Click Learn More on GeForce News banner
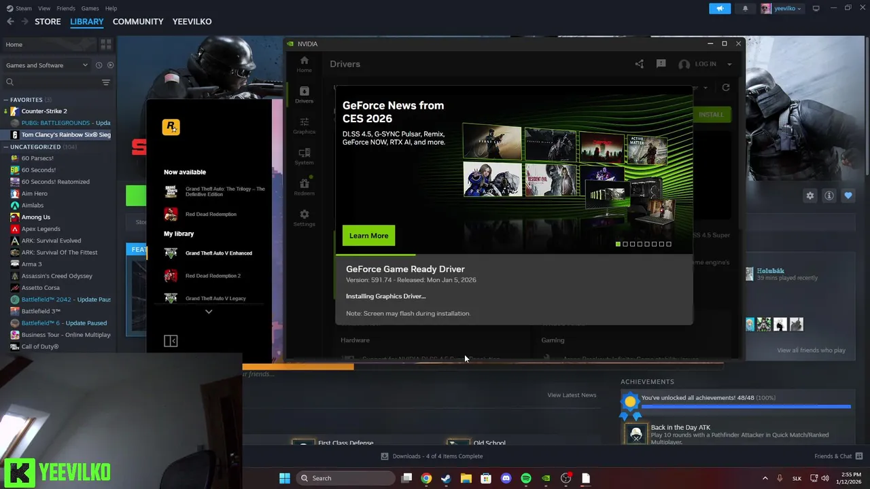Image resolution: width=870 pixels, height=489 pixels. (368, 236)
